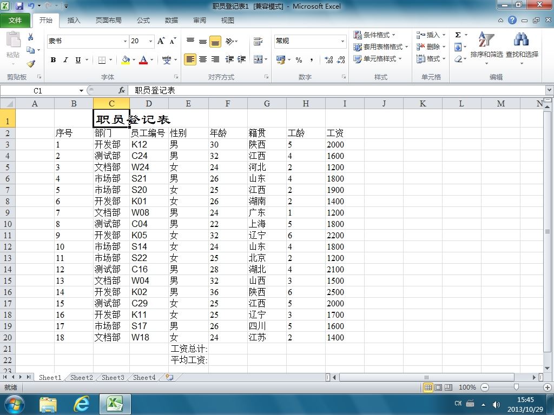Click the Clear eraser icon
This screenshot has width=554, height=415.
(x=458, y=59)
